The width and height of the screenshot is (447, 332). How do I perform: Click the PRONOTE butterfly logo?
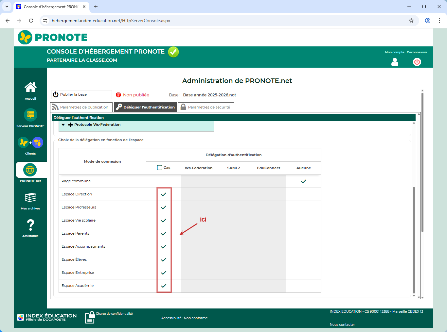[25, 37]
